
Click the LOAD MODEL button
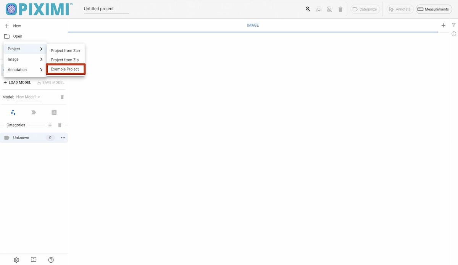(x=17, y=82)
